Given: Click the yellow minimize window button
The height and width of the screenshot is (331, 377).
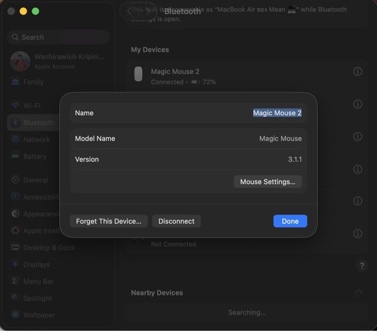Looking at the screenshot, I should 23,11.
